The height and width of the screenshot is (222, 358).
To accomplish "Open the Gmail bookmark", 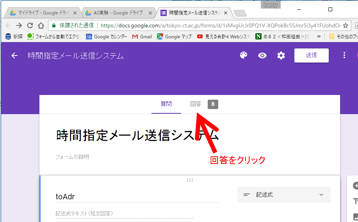I will (142, 37).
